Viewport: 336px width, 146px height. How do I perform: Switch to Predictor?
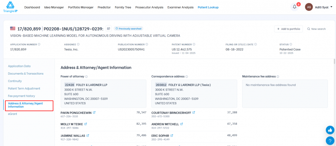click(104, 7)
